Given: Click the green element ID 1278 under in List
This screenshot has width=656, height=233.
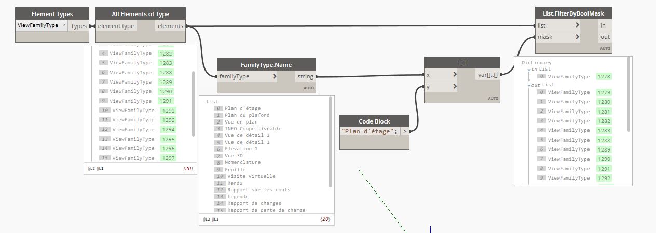Looking at the screenshot, I should point(604,77).
